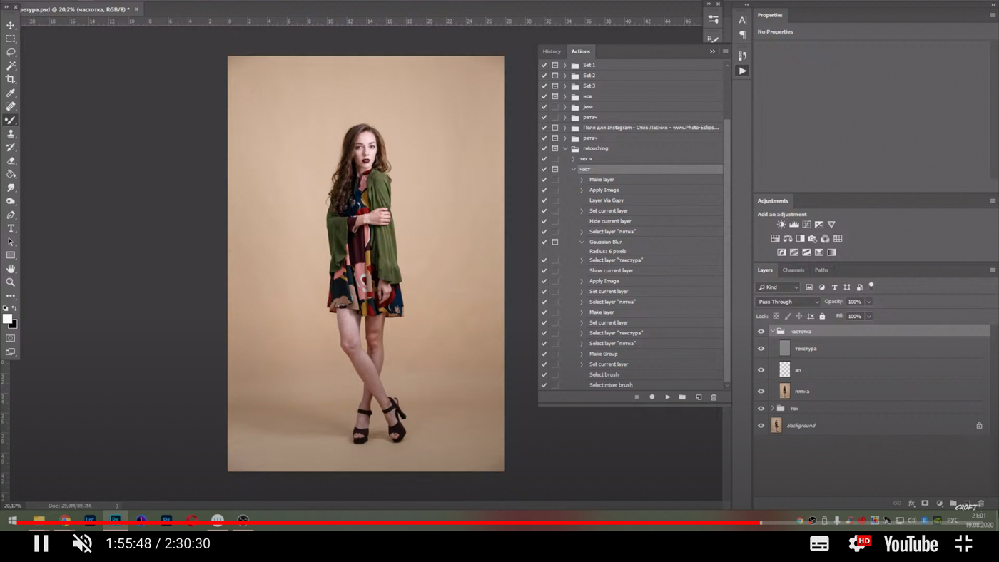Screen dimensions: 999x562
Task: Select the Zoom tool
Action: click(11, 282)
